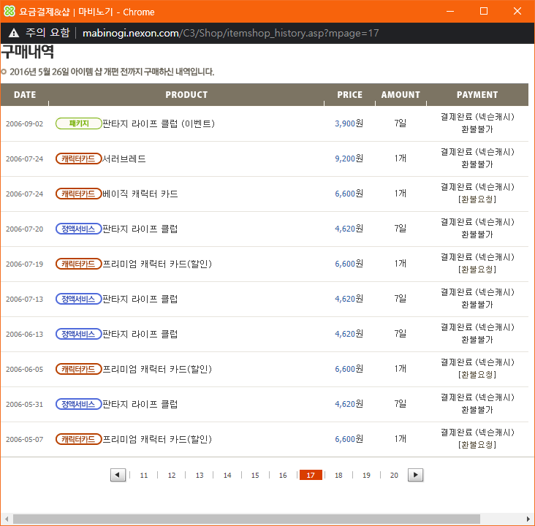Click 정액서비스 tag on 2006-05-31 row
The image size is (535, 526).
[x=78, y=404]
